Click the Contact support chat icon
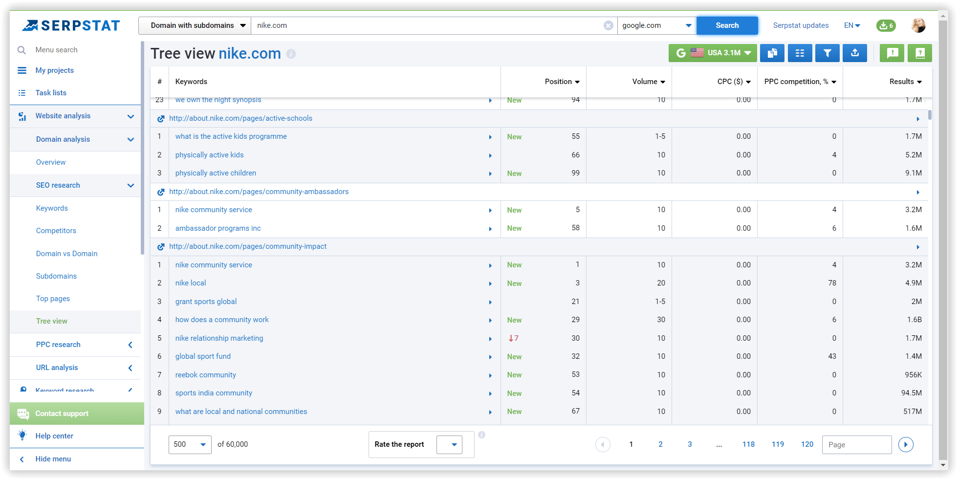Viewport: 958px width, 480px height. tap(23, 414)
